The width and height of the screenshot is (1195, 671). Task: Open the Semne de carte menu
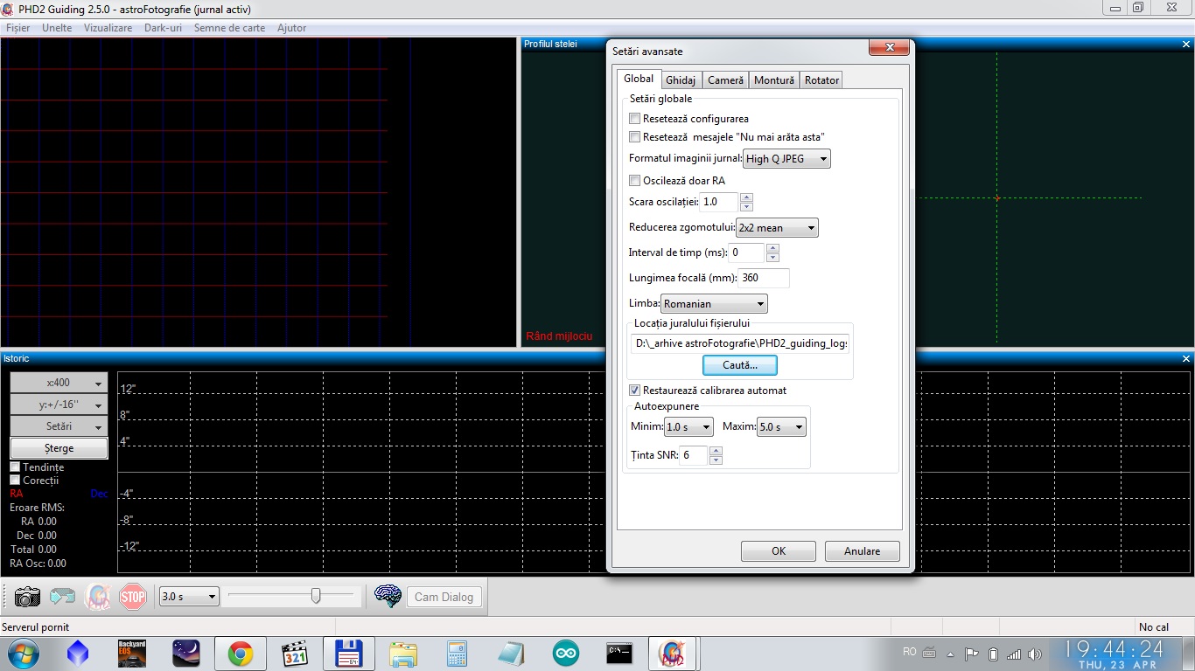pyautogui.click(x=229, y=28)
